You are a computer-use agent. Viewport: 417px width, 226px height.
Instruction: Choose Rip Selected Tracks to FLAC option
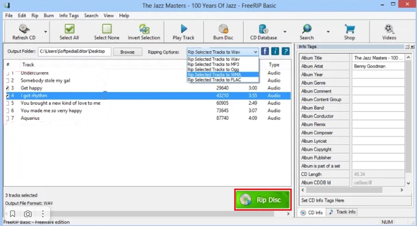(223, 80)
